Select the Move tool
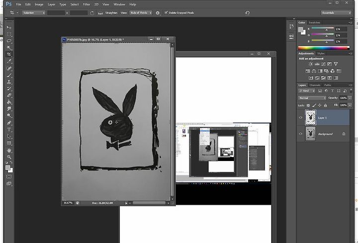This screenshot has height=243, width=358. (9, 28)
